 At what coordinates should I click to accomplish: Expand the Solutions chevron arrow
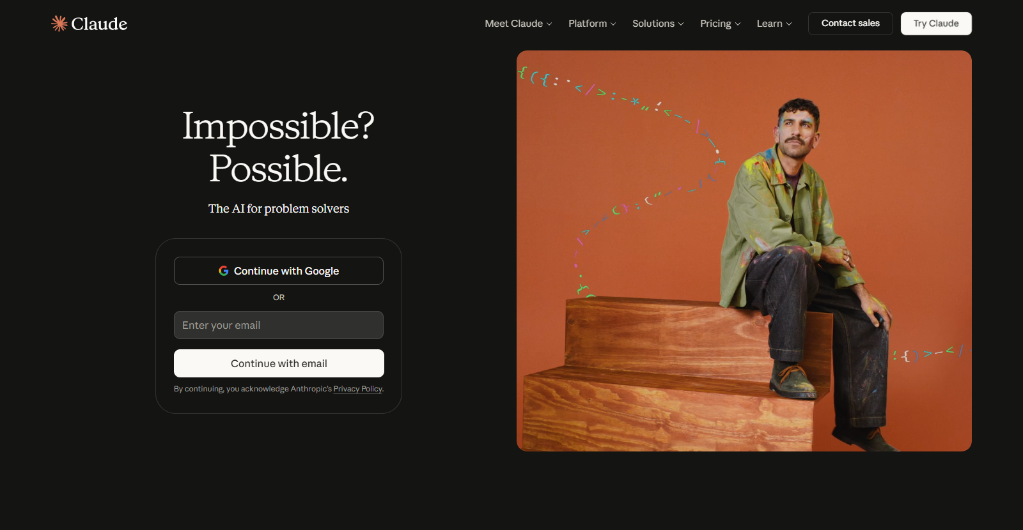point(681,24)
